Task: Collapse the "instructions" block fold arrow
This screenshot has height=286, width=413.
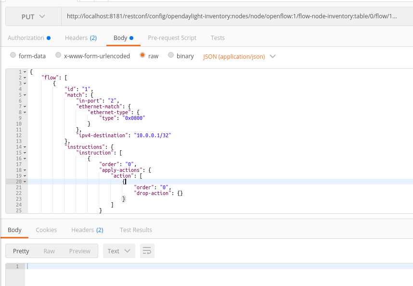Action: point(25,147)
